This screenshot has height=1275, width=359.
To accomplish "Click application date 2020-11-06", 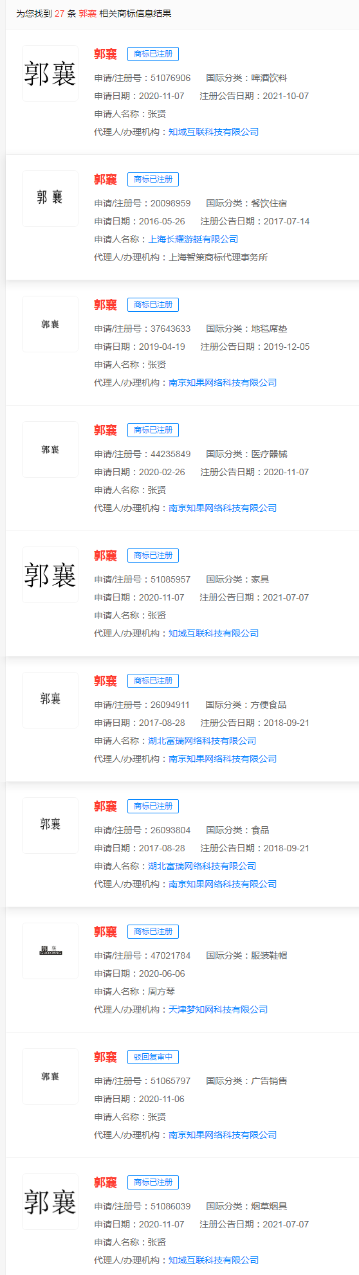I will click(x=161, y=1099).
